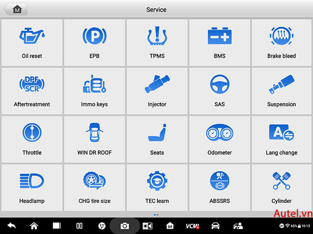This screenshot has width=313, height=234.
Task: Open the BMS battery service
Action: click(220, 42)
